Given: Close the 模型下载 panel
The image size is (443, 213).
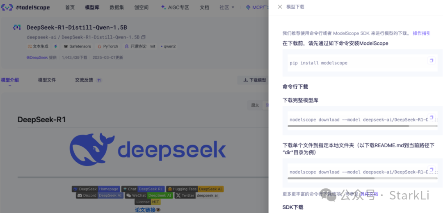Looking at the screenshot, I should (280, 7).
